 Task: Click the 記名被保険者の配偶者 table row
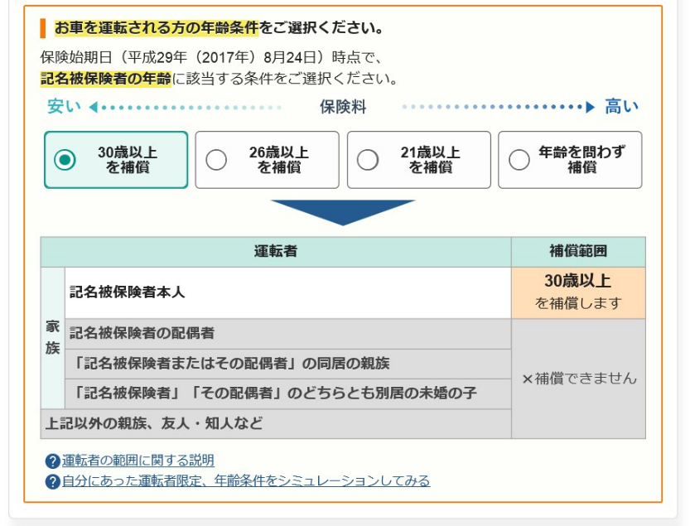[x=287, y=334]
